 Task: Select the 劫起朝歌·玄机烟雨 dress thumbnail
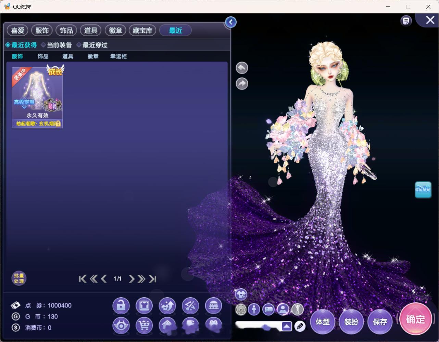point(37,97)
